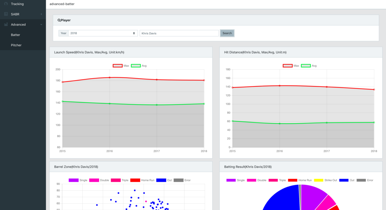The width and height of the screenshot is (386, 210).
Task: Toggle Out swatch in Batting Result legend
Action: 344,180
